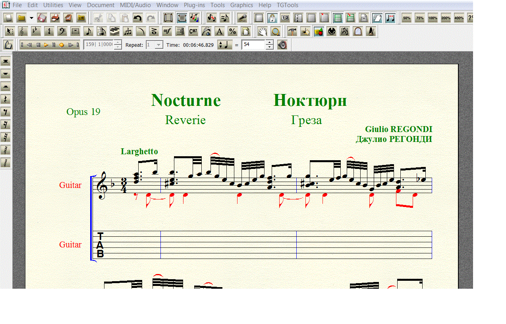Select the eighth rest palette button
The width and height of the screenshot is (506, 324).
click(x=6, y=112)
